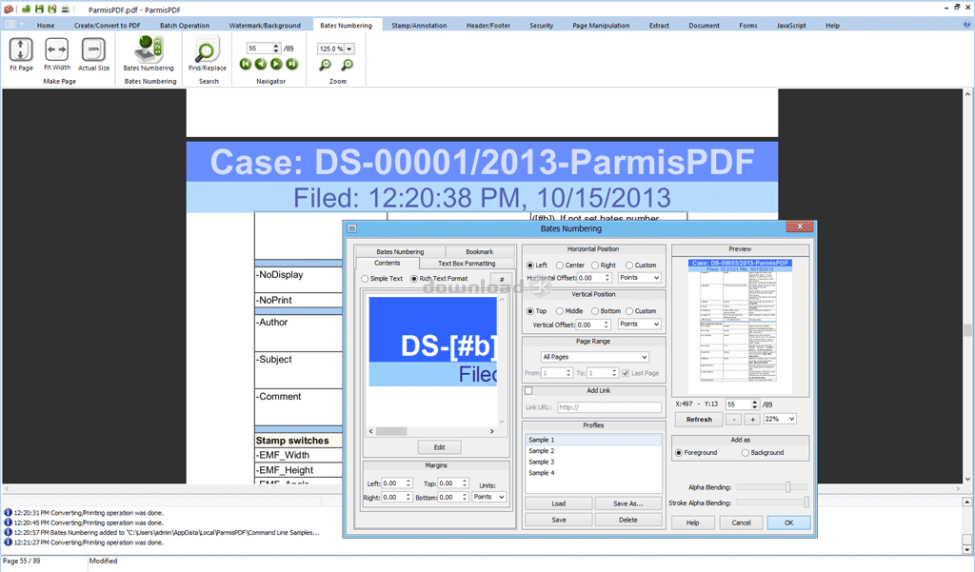975x572 pixels.
Task: Select the Simple Text radio button
Action: (x=365, y=279)
